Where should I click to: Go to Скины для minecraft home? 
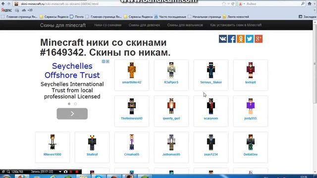[x=63, y=25]
